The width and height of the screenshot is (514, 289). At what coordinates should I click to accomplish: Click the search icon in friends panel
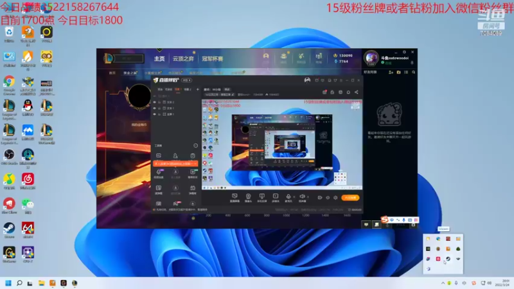[414, 72]
